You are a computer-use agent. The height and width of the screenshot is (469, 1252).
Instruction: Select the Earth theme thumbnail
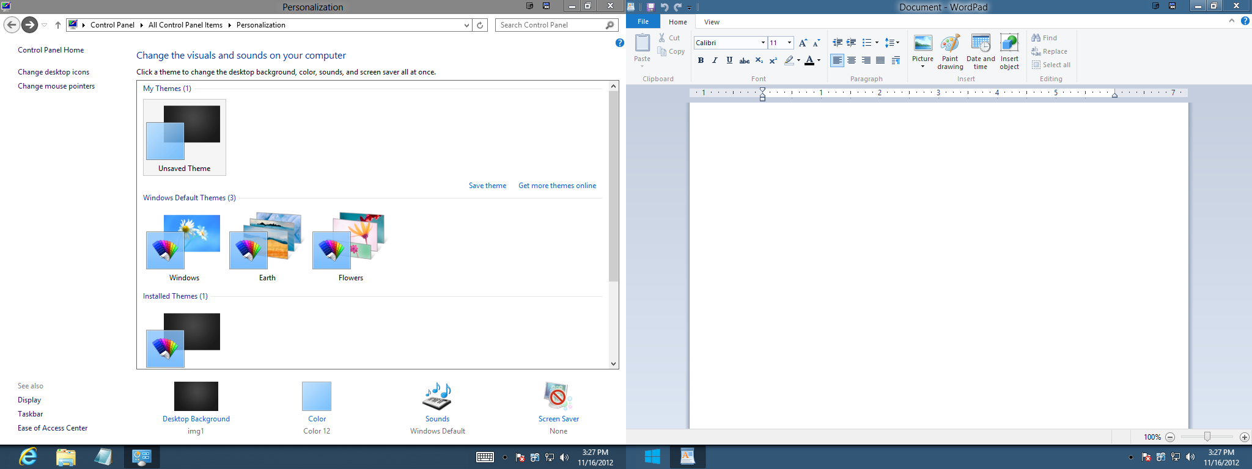point(267,242)
